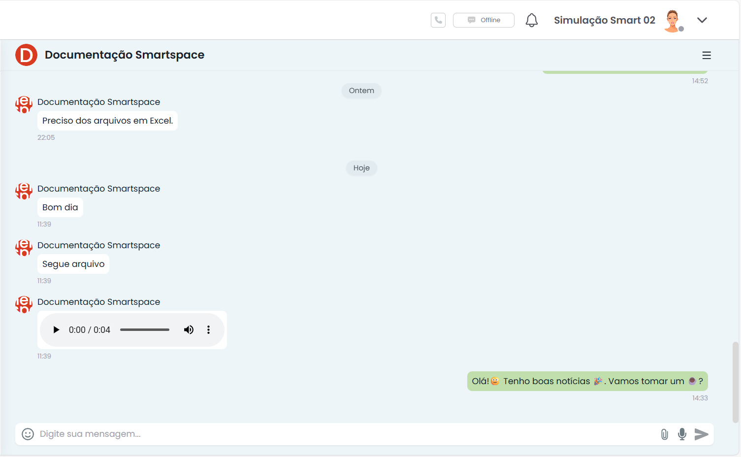Select the "Segue arquivo" message bubble

[73, 264]
